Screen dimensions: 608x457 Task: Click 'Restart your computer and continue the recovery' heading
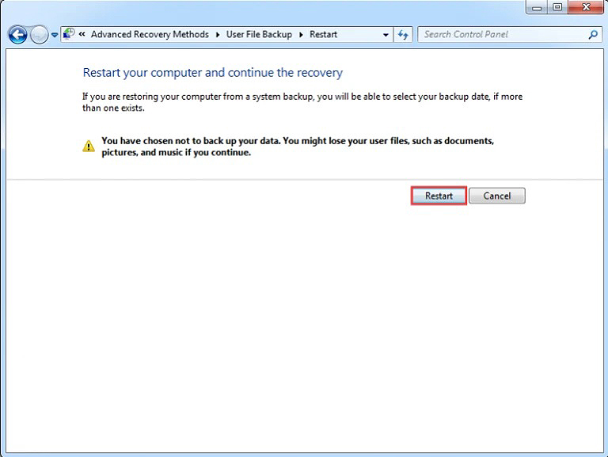click(x=213, y=73)
